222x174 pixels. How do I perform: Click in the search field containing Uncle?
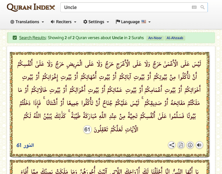(x=124, y=7)
